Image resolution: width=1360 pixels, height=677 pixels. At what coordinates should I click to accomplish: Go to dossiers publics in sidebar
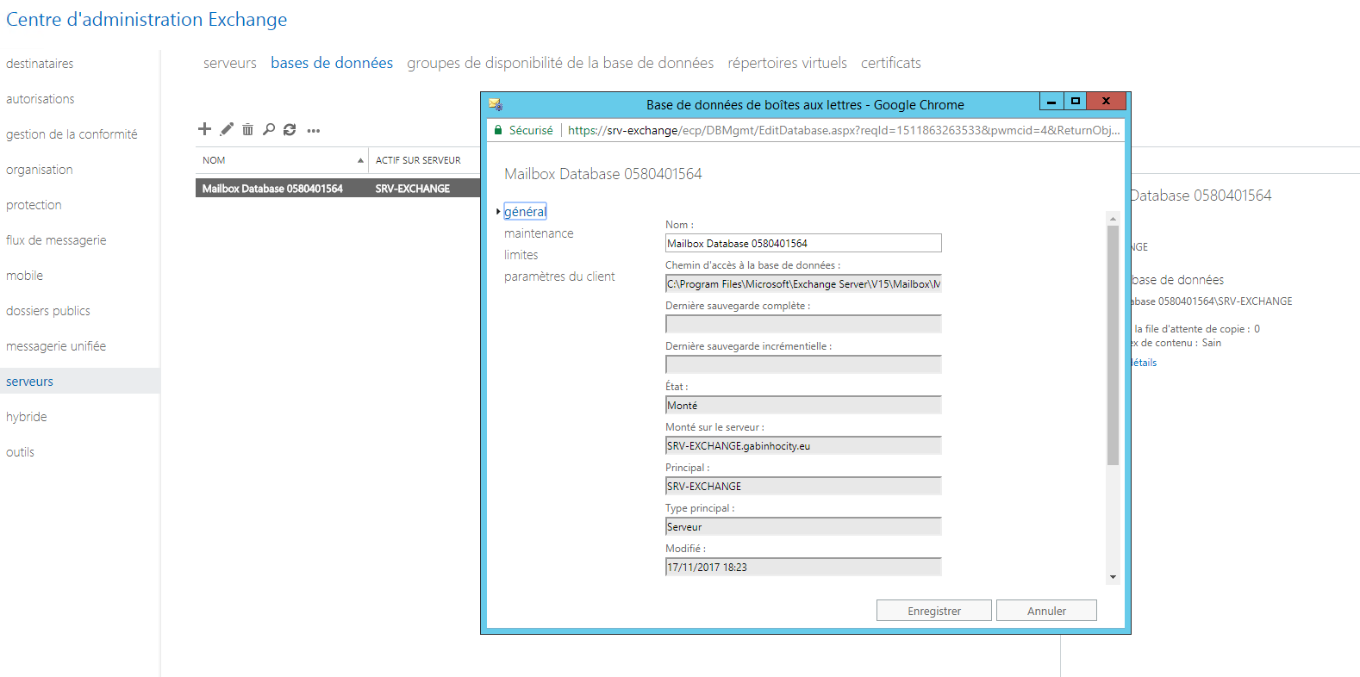pyautogui.click(x=47, y=311)
